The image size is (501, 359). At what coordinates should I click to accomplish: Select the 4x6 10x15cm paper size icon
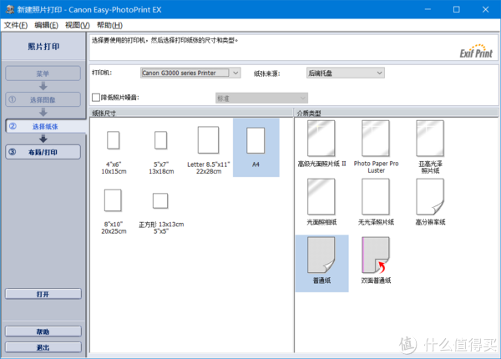(x=114, y=140)
